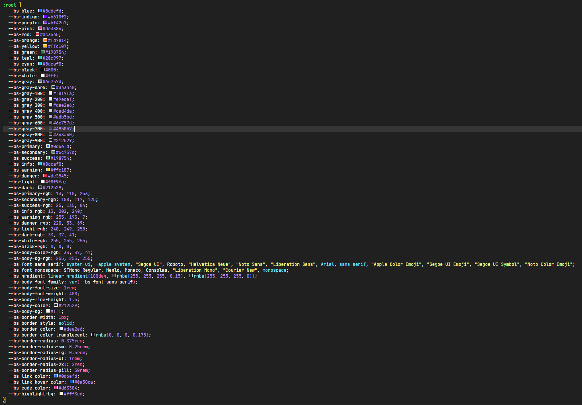The image size is (582, 405).
Task: Open color picker swatch for --bs-blue
Action: pos(40,11)
